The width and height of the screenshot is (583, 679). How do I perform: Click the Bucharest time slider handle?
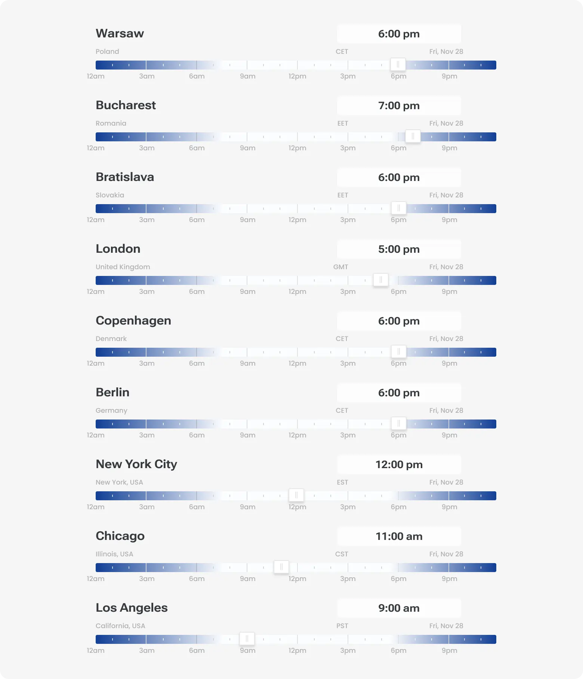tap(413, 136)
